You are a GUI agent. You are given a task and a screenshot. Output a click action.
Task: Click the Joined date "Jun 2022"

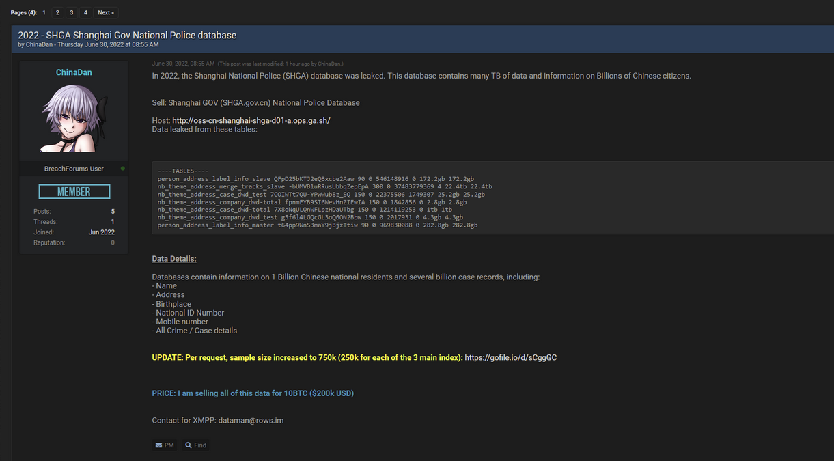102,232
